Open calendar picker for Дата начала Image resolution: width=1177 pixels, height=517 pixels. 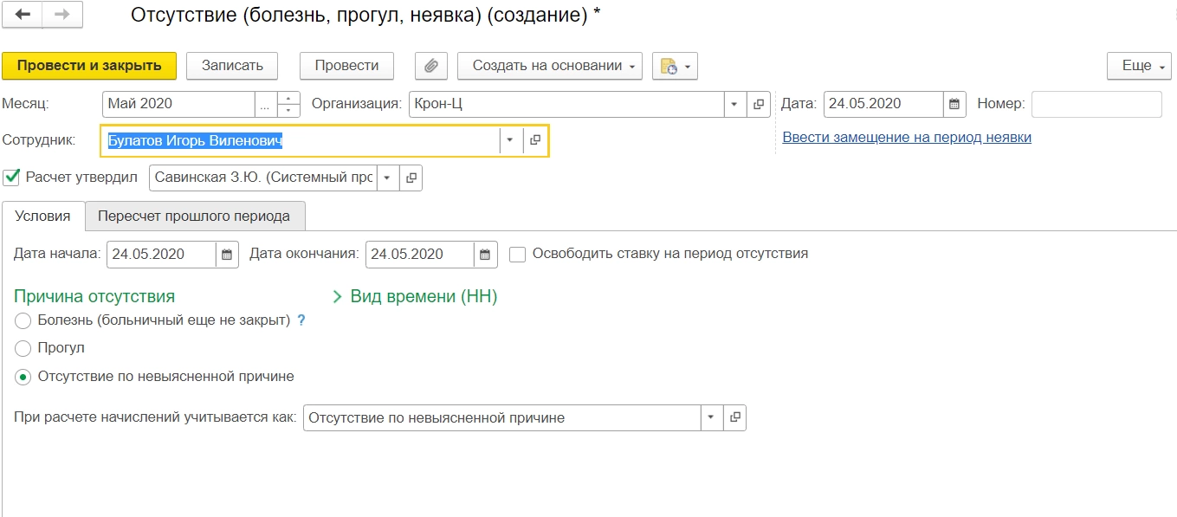coord(227,255)
